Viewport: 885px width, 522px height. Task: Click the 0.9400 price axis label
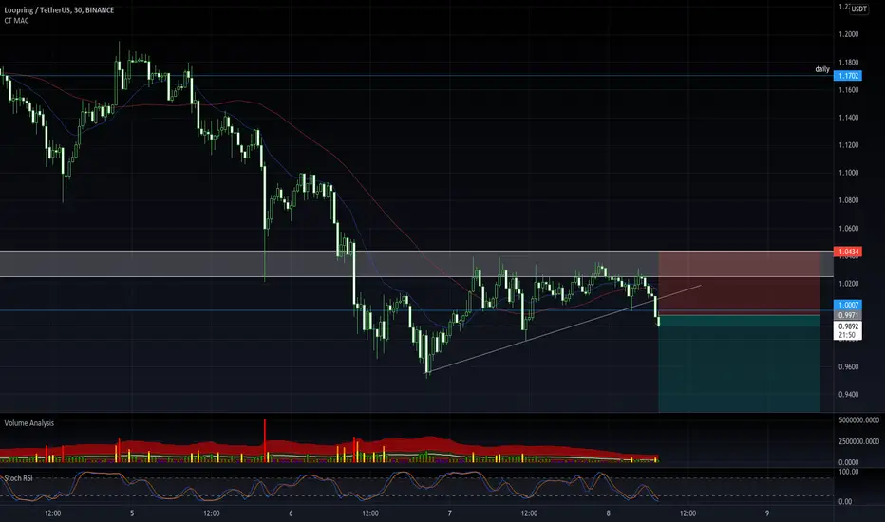click(848, 395)
